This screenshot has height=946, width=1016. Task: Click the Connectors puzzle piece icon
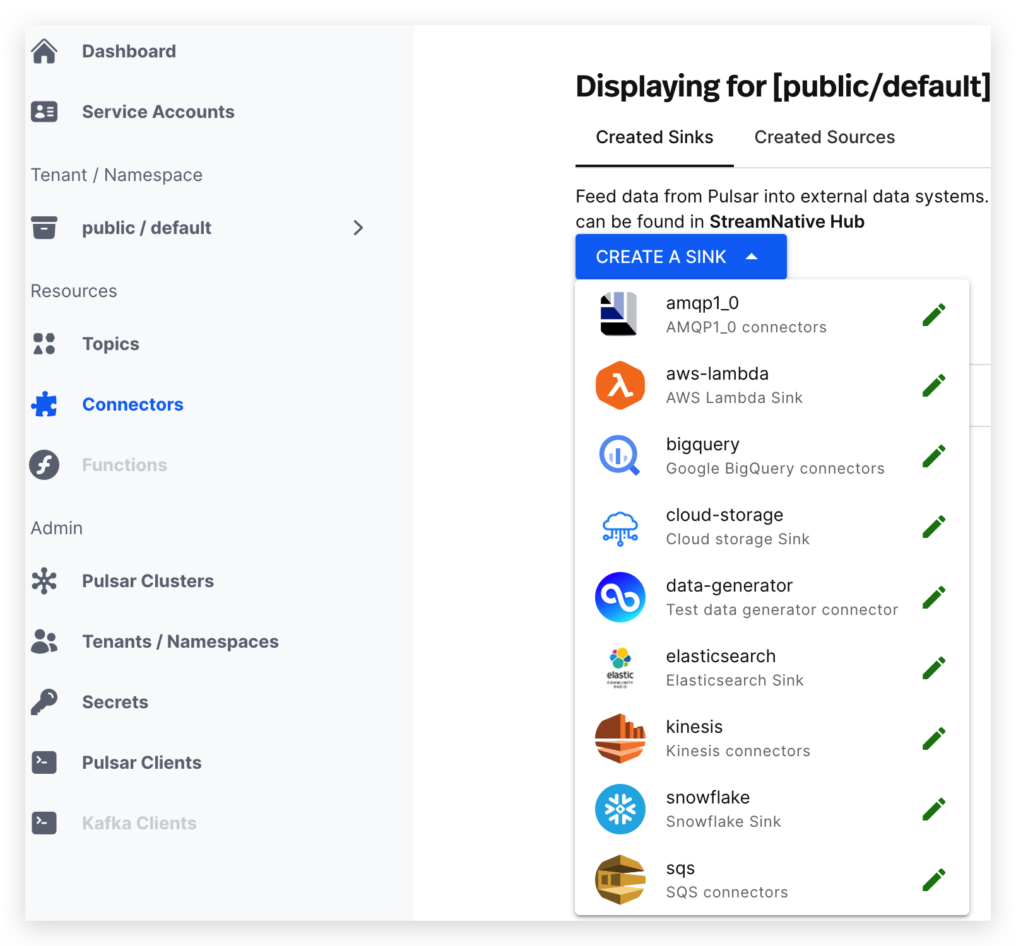[44, 404]
